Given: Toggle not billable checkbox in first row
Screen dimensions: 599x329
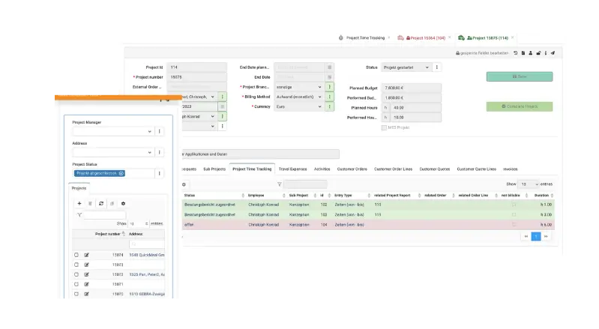Looking at the screenshot, I should tap(514, 204).
